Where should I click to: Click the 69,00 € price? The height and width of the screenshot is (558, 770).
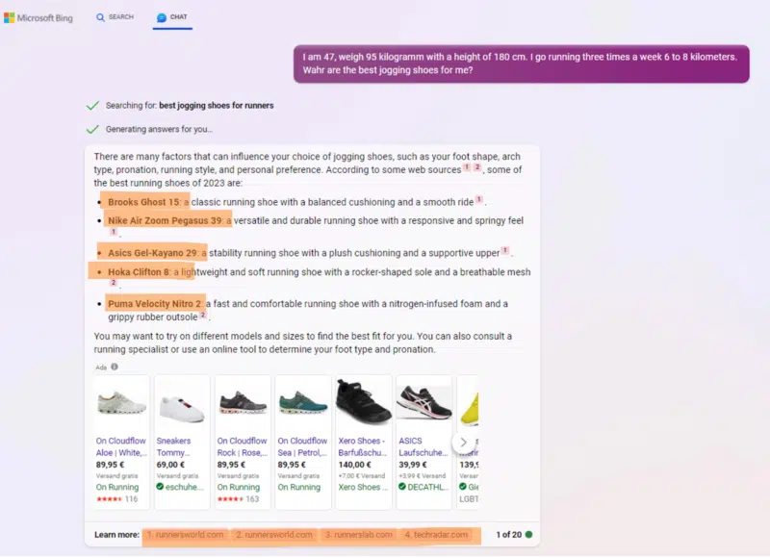tap(170, 465)
